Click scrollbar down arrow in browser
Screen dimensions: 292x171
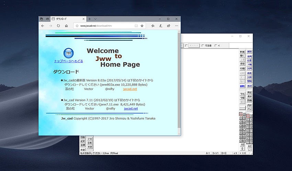pyautogui.click(x=179, y=134)
